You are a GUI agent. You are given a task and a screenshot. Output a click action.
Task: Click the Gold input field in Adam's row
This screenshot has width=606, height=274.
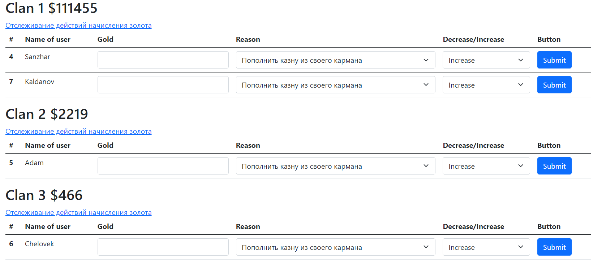(163, 166)
